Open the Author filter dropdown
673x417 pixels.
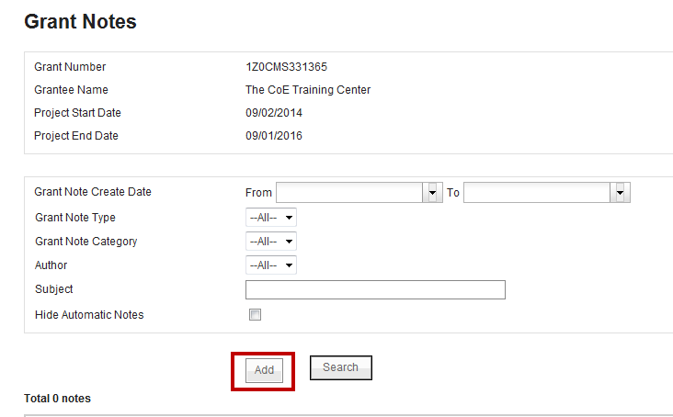point(270,265)
